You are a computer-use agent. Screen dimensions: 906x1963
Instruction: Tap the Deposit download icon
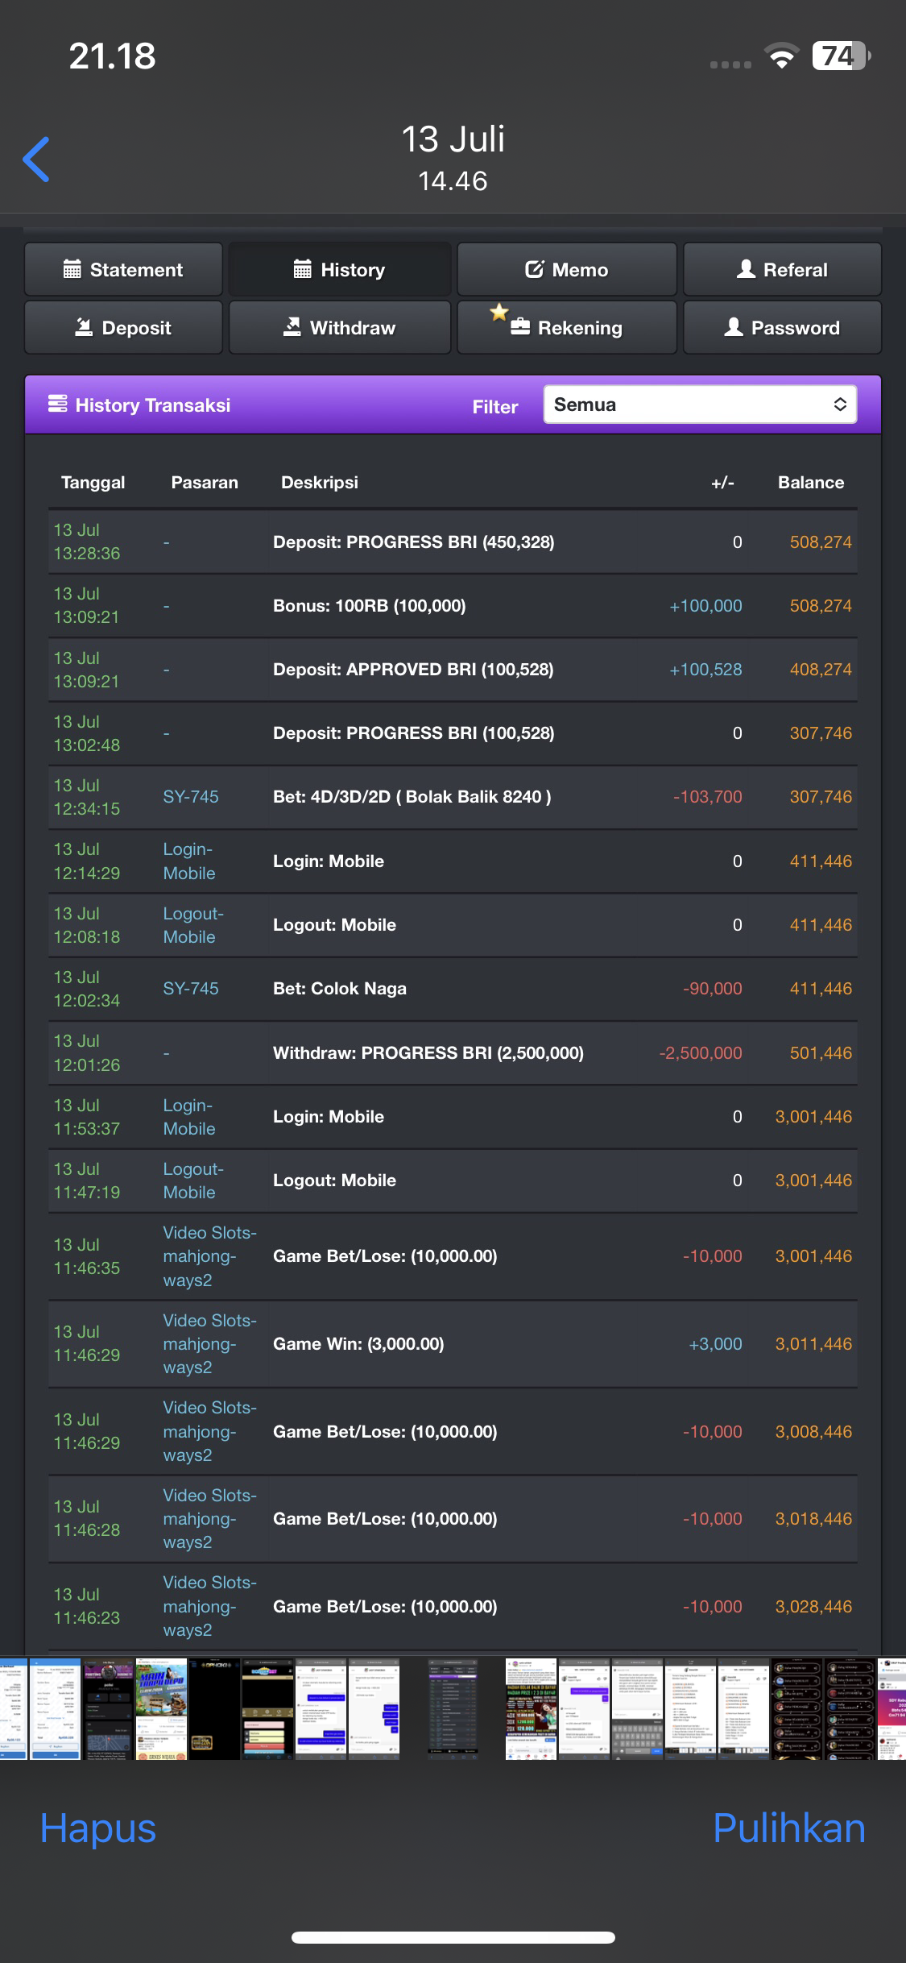click(84, 327)
